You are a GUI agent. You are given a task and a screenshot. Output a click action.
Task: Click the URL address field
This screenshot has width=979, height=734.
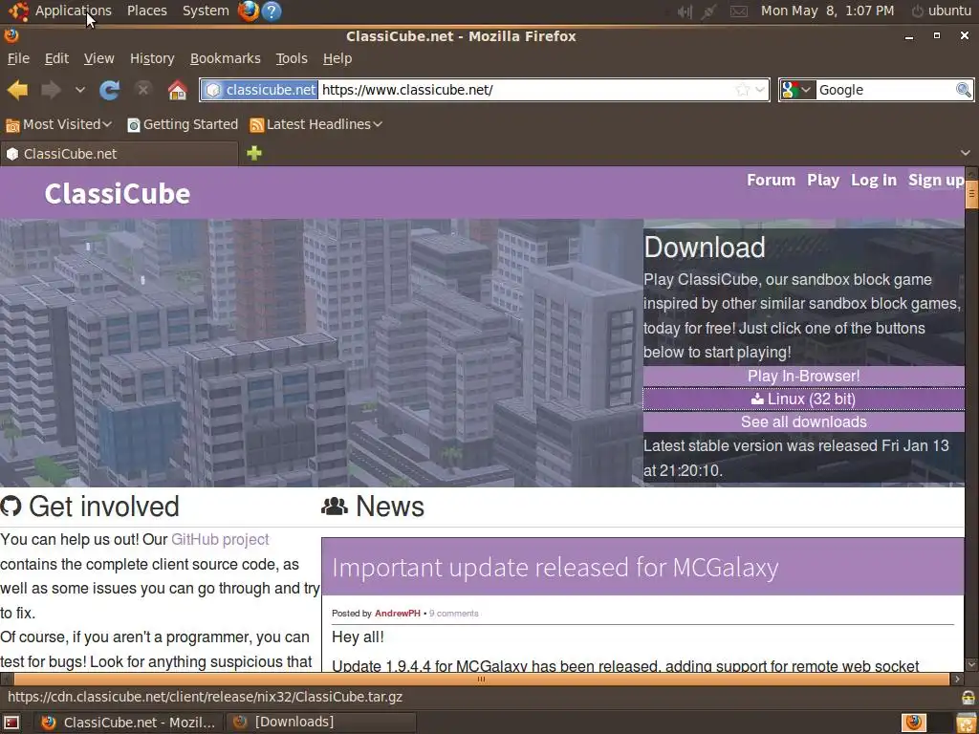[525, 90]
